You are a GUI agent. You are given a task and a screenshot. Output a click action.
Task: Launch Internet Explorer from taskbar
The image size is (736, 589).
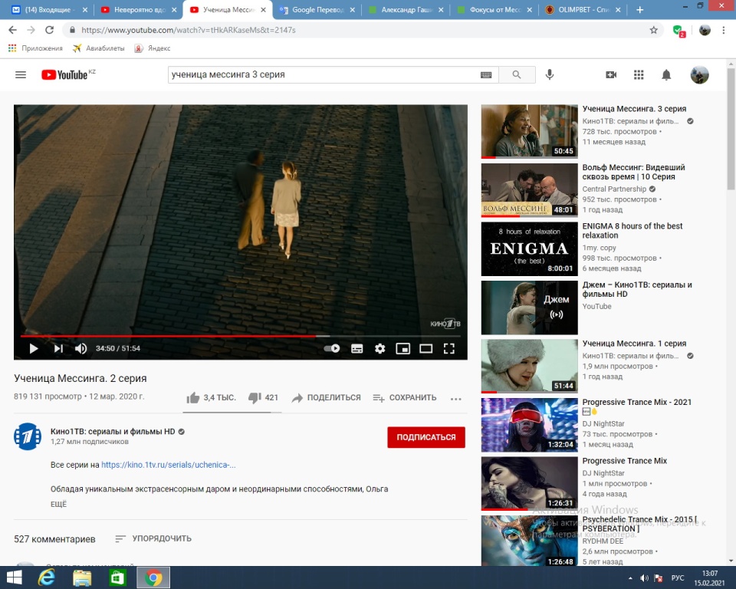pos(47,577)
